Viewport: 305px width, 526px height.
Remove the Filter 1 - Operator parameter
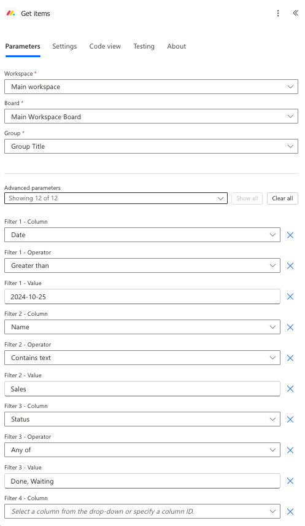[290, 265]
